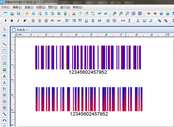The image size is (174, 127).
Task: Rotate object 90° counterclockwise
Action: point(138,21)
